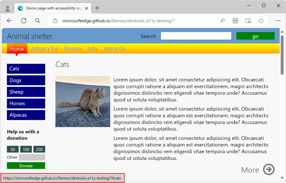286x183 pixels.
Task: Click the Other donation input field
Action: [32, 157]
